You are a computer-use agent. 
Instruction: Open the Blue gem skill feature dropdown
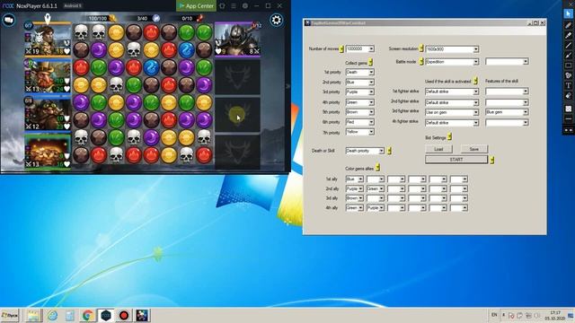pos(507,112)
